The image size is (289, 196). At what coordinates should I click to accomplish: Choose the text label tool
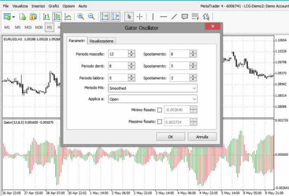185,16
